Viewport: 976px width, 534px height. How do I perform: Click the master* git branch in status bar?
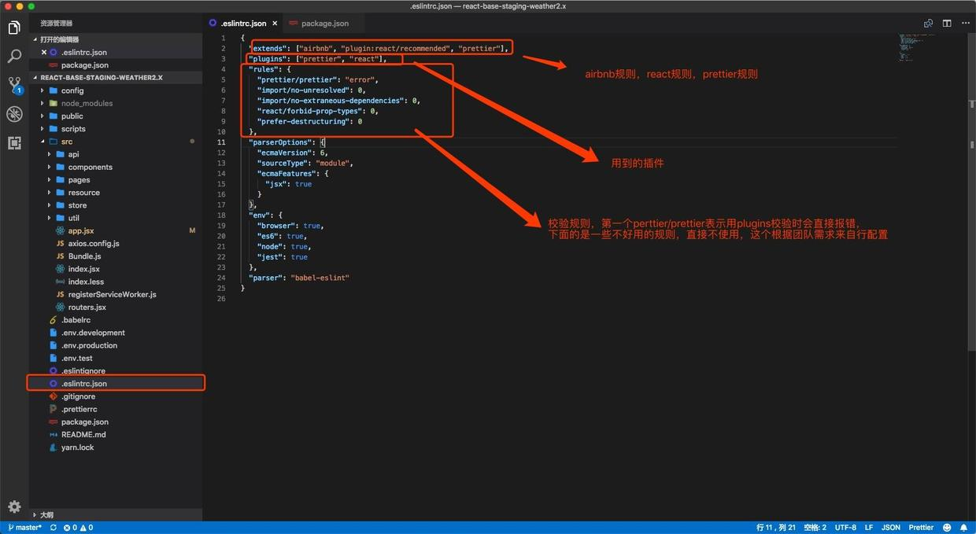[24, 528]
